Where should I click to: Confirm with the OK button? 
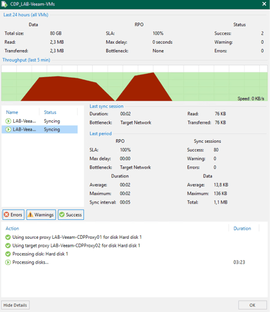pyautogui.click(x=252, y=305)
